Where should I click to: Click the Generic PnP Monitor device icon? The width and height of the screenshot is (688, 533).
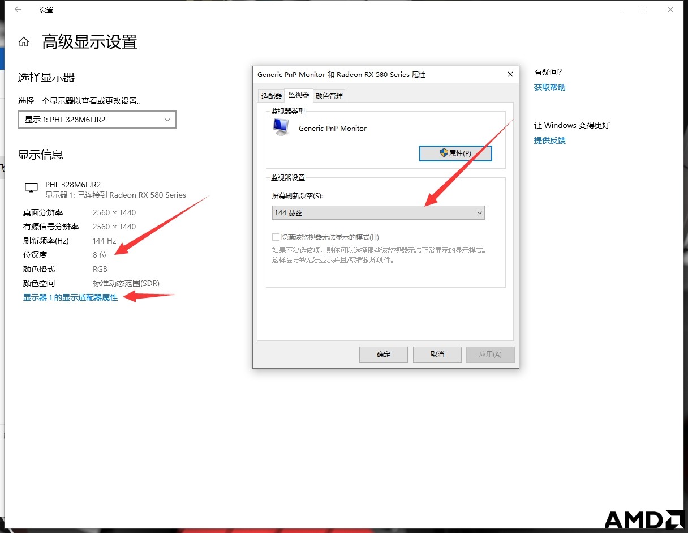(x=280, y=127)
